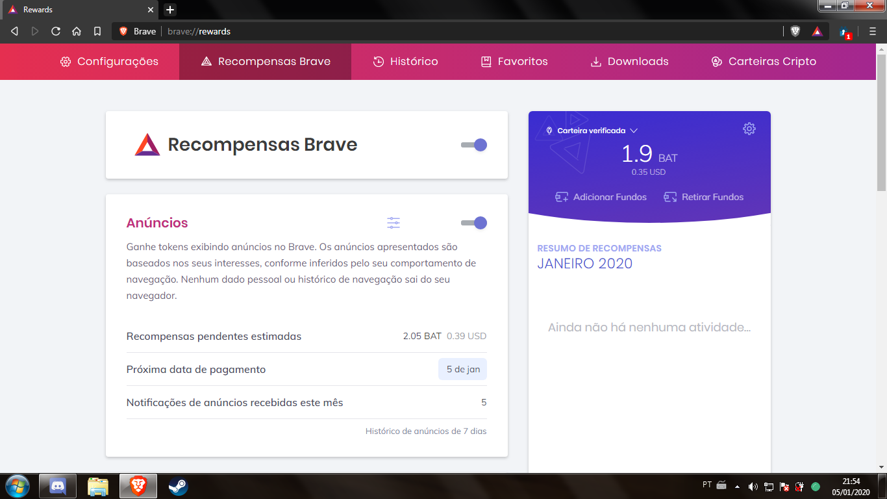
Task: Open Histórico de anúncios de 7 dias
Action: (x=426, y=431)
